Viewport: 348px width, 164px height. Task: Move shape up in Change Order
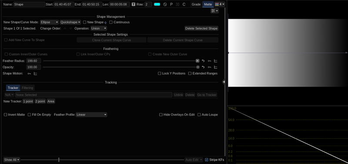point(65,28)
